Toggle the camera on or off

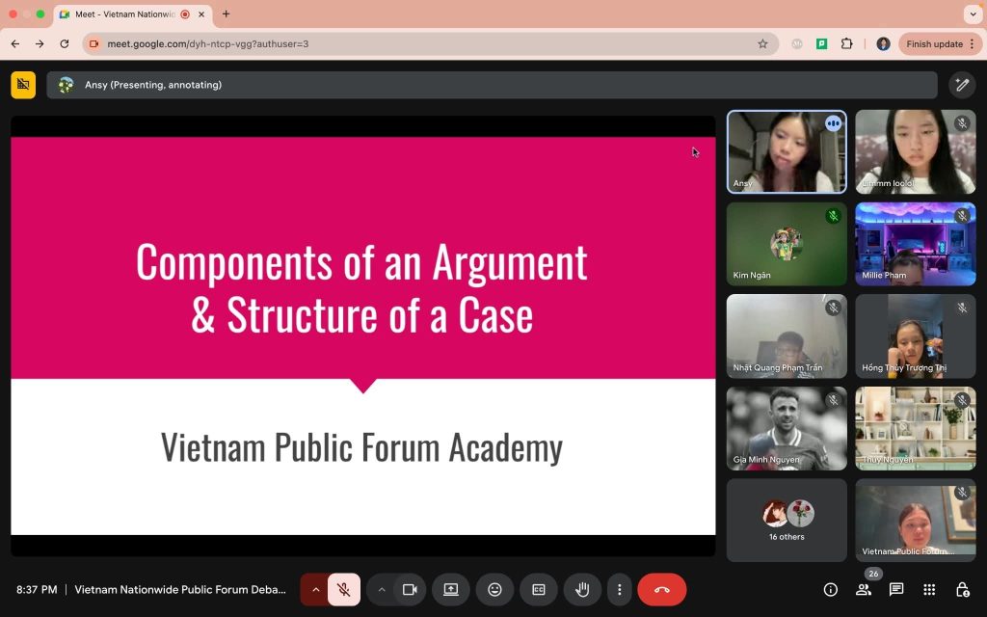pos(410,590)
